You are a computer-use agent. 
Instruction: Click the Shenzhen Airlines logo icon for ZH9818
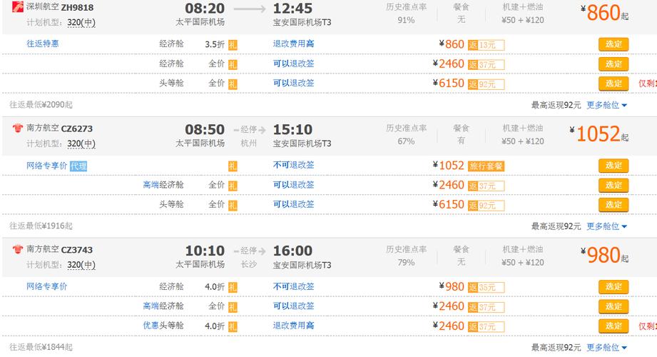pyautogui.click(x=18, y=6)
